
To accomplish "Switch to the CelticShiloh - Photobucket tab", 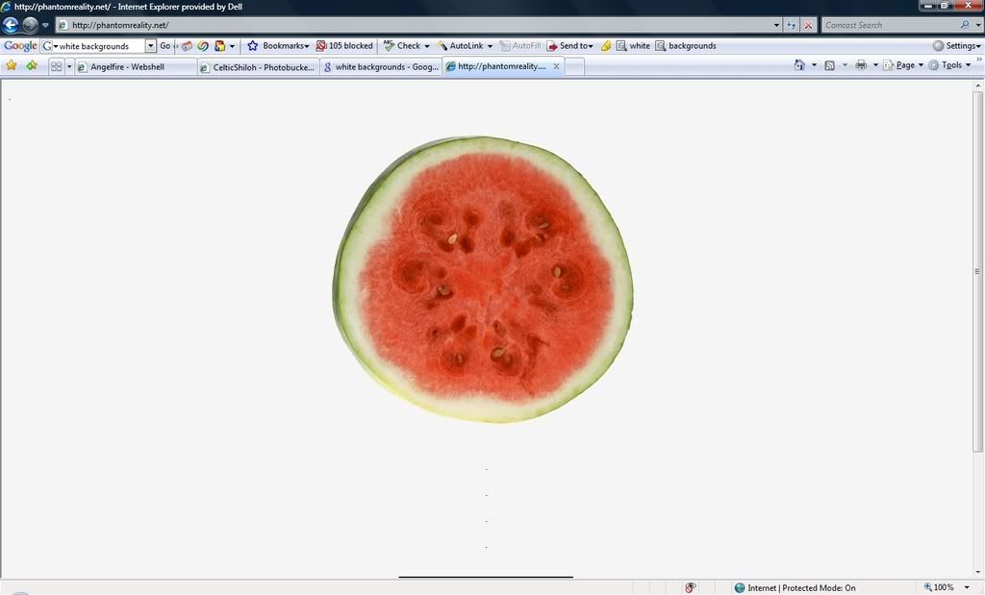I will tap(258, 67).
